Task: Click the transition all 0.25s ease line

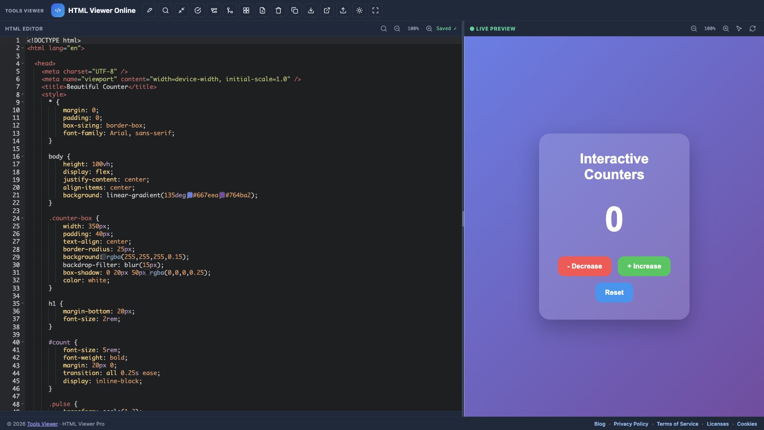Action: tap(112, 373)
